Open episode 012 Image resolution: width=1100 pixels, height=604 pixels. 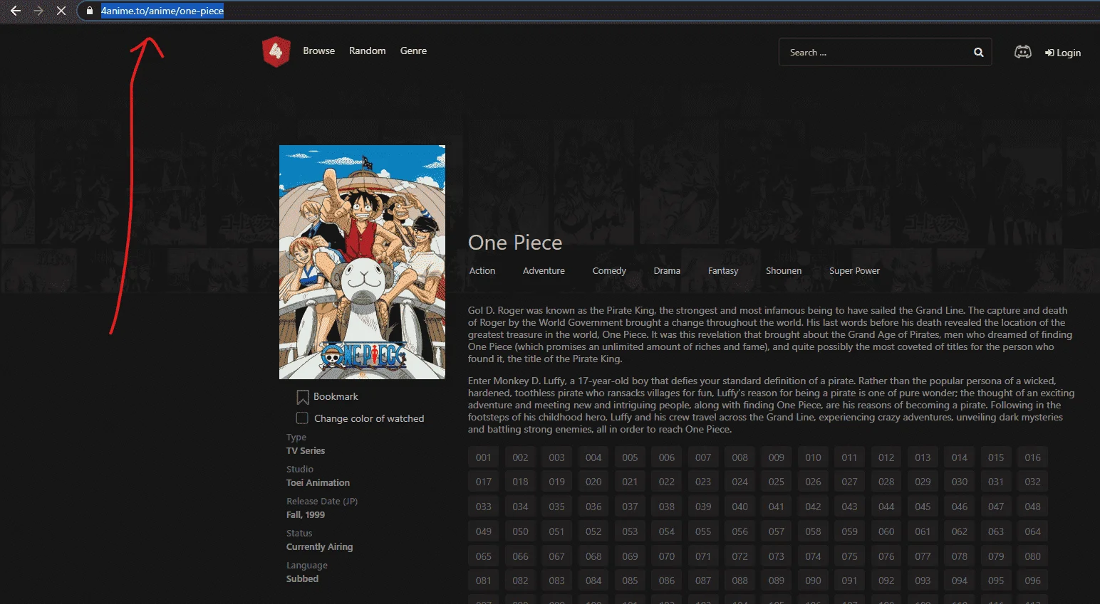coord(886,457)
